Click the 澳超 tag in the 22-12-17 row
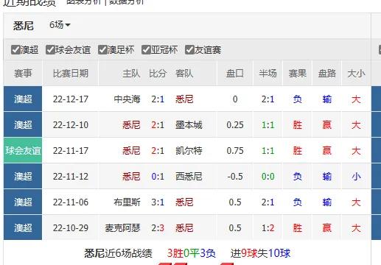381x265 pixels. coord(23,99)
